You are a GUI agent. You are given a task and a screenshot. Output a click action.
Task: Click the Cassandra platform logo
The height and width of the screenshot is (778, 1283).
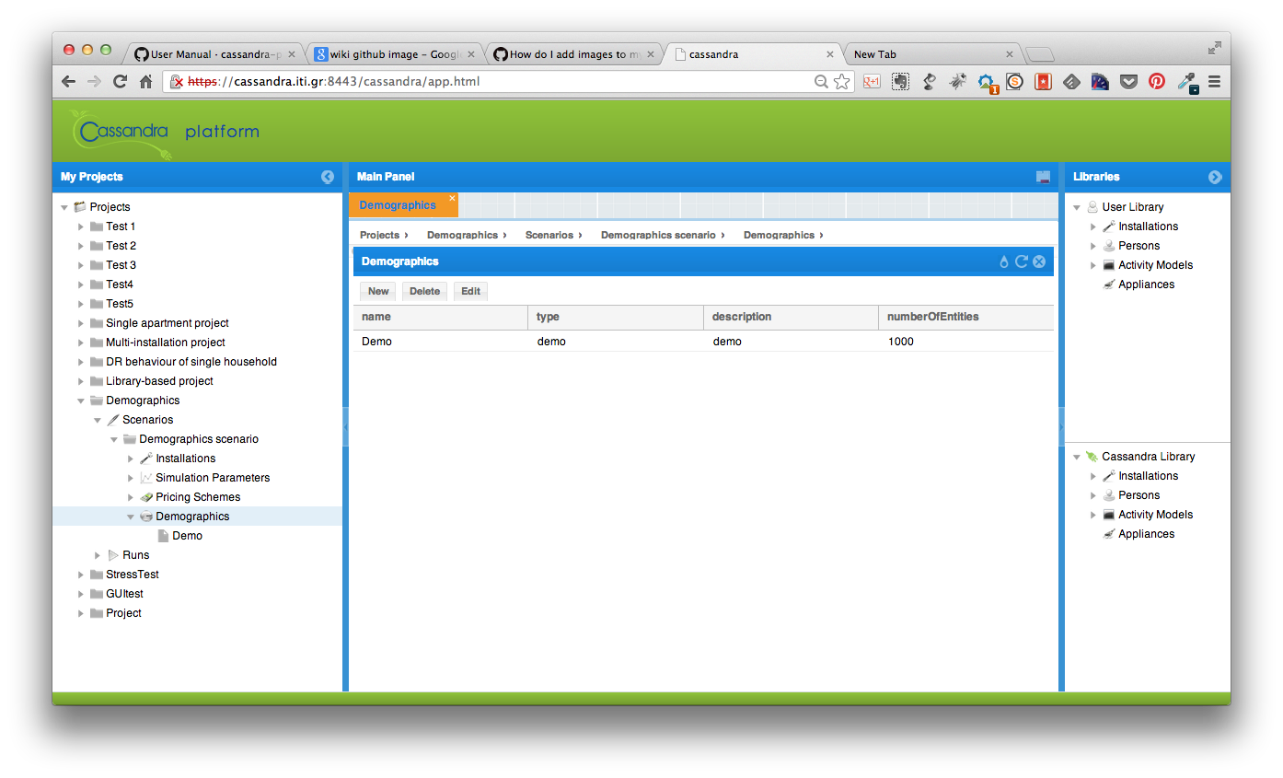[x=166, y=134]
